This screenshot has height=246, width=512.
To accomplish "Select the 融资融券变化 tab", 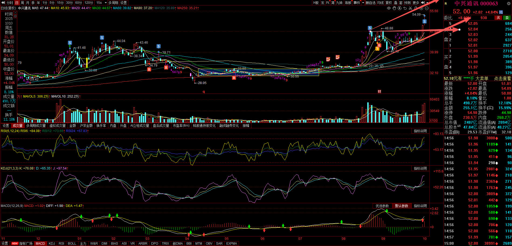I will pyautogui.click(x=229, y=126).
